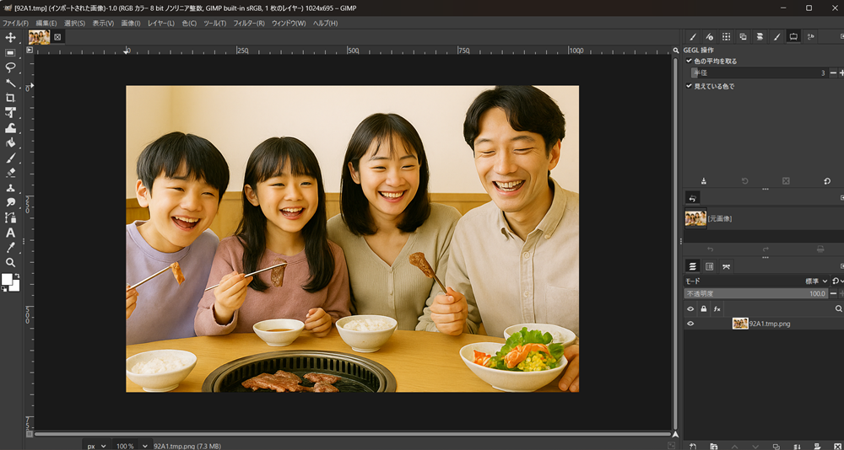
Task: Open the 選択(S) menu
Action: [x=75, y=23]
